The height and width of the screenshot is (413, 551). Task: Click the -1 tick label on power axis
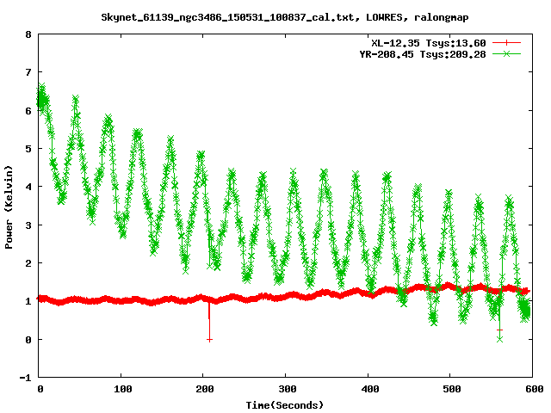[x=26, y=378]
